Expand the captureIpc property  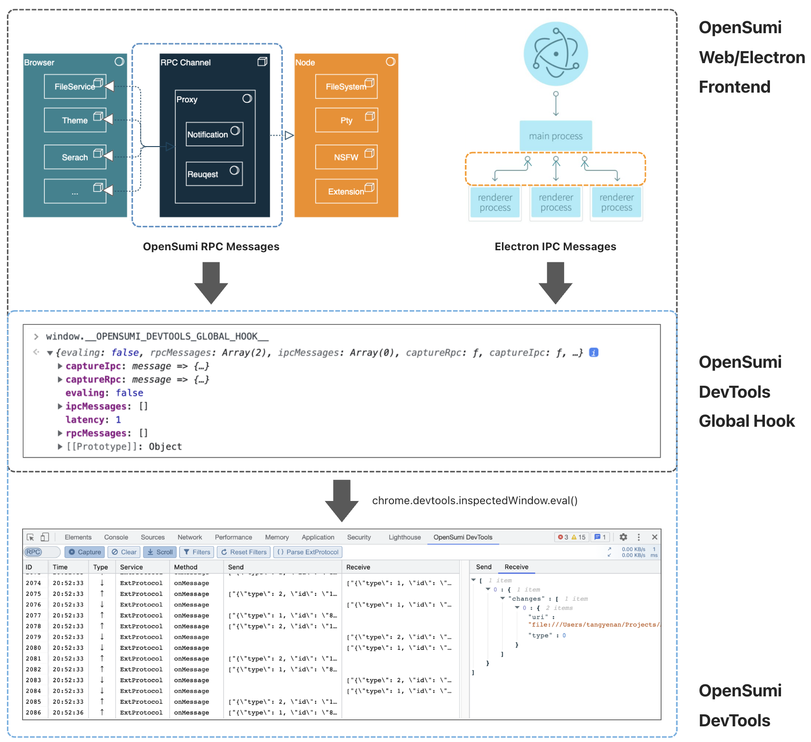click(x=60, y=366)
